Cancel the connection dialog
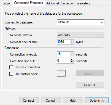This screenshot has width=111, height=105. pos(51,101)
